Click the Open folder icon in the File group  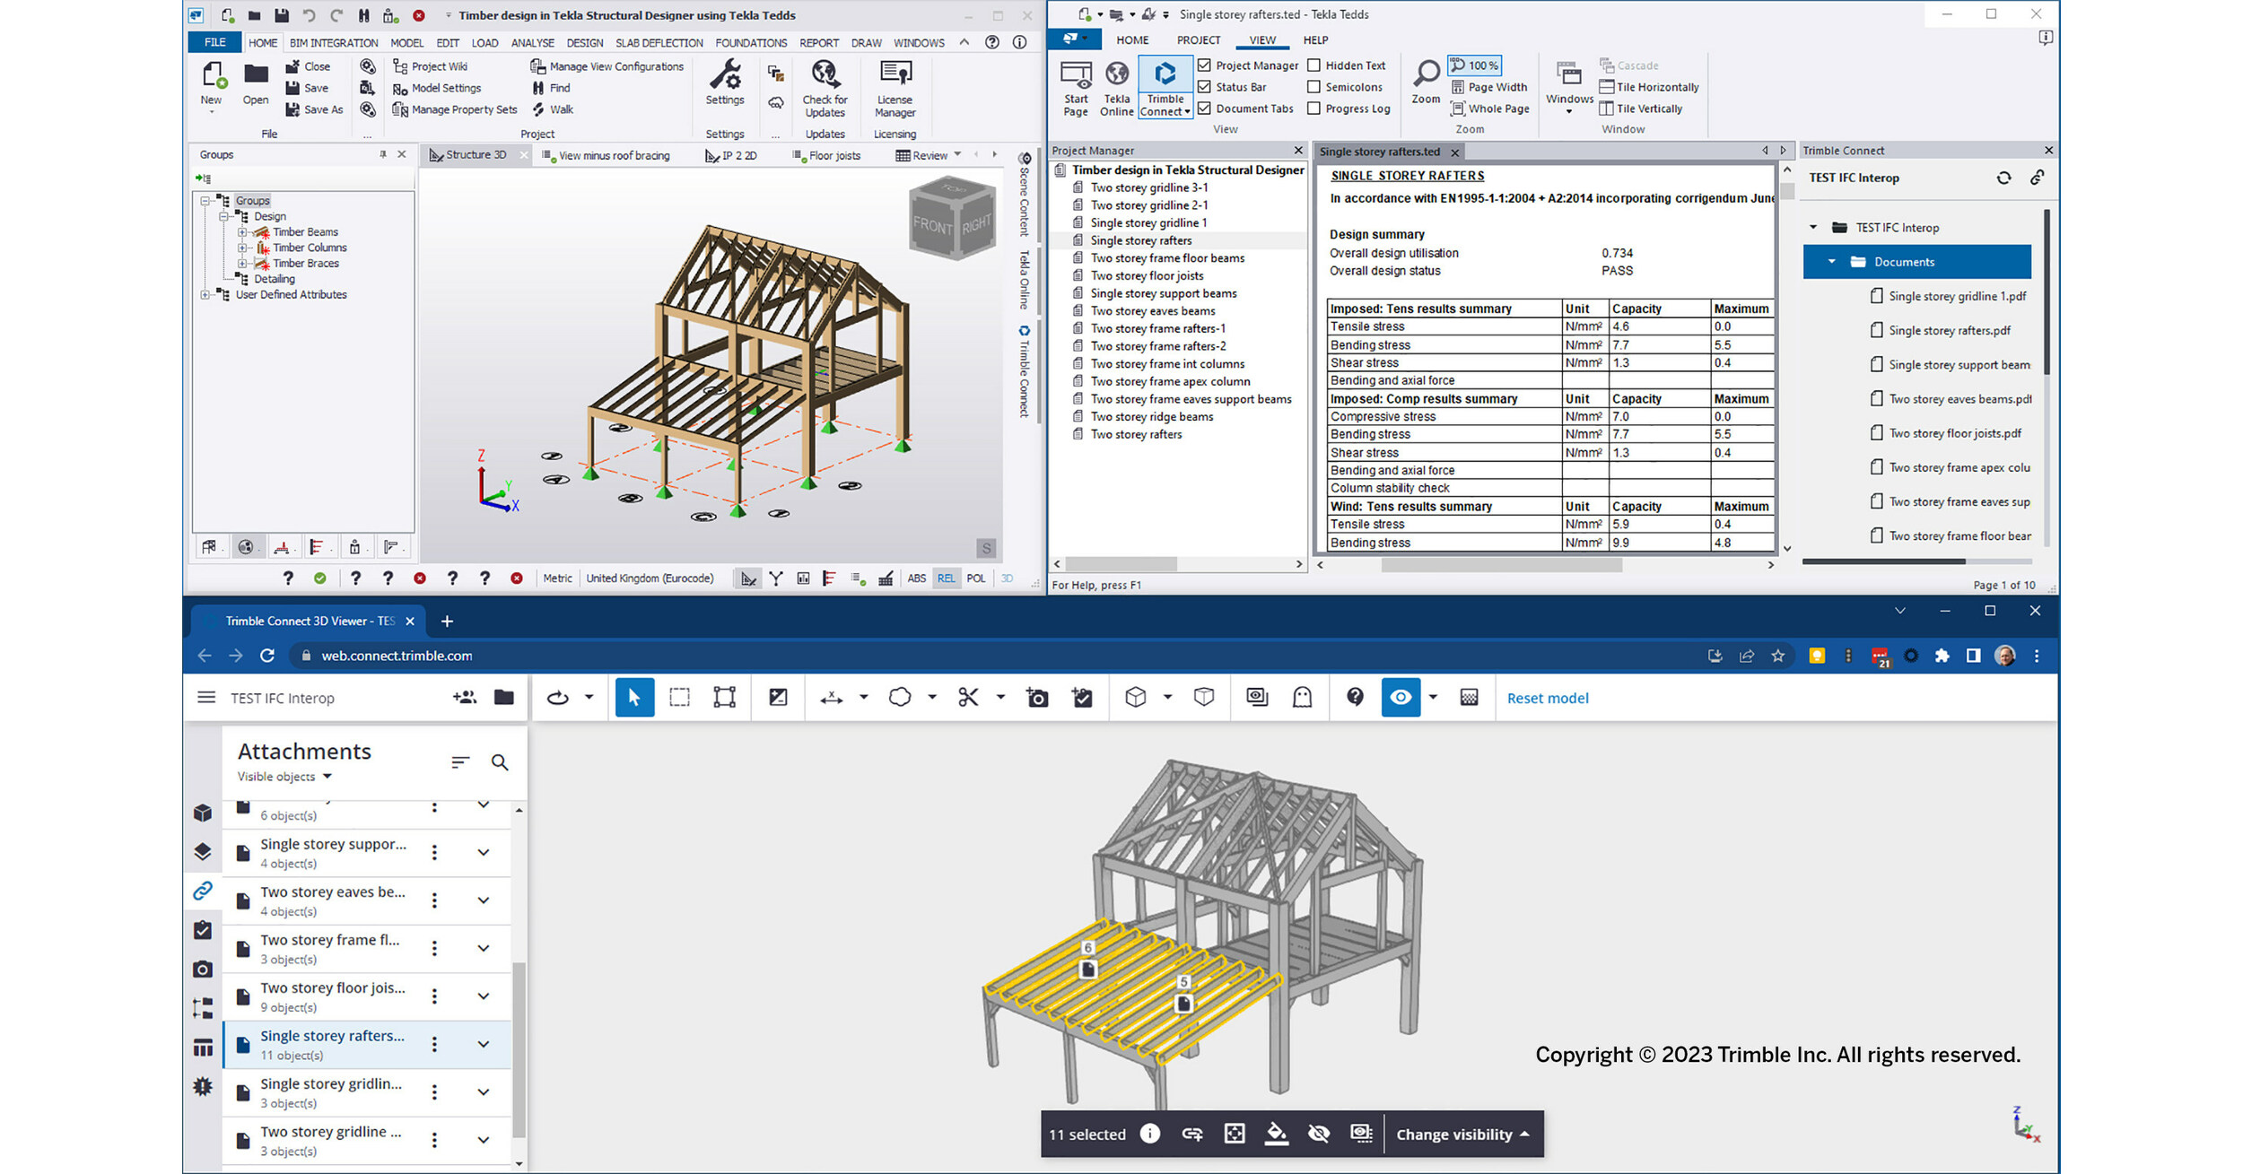256,75
